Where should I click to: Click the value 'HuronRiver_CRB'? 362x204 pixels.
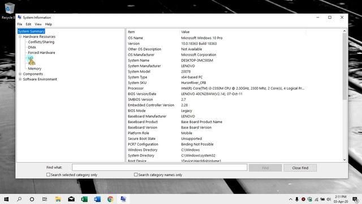tap(193, 83)
